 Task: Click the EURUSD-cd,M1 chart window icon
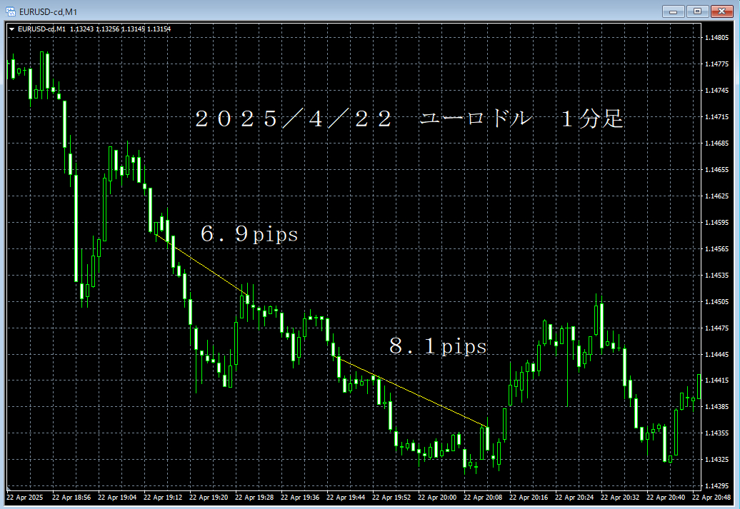[x=11, y=11]
